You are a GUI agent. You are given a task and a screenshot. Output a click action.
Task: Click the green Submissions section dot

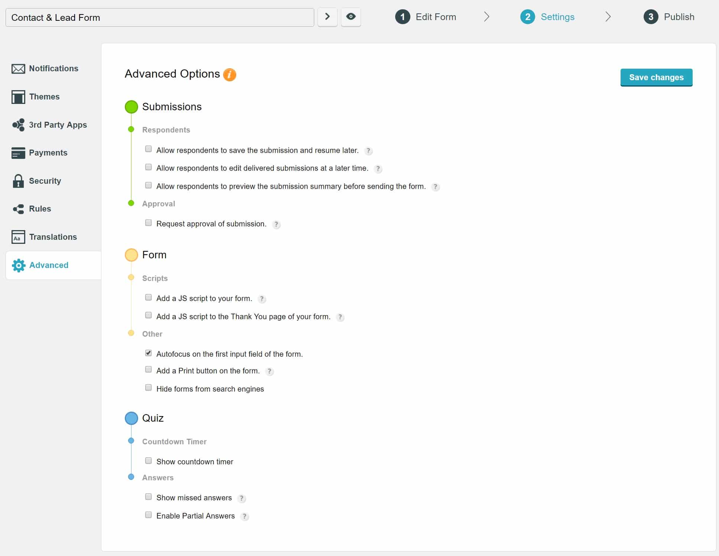131,107
